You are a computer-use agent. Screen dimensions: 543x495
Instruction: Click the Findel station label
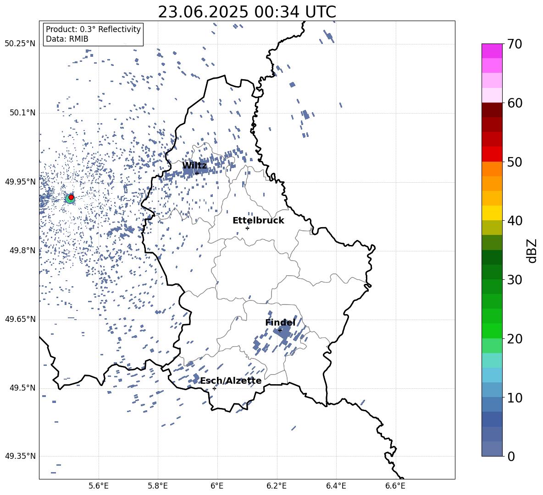tap(280, 322)
